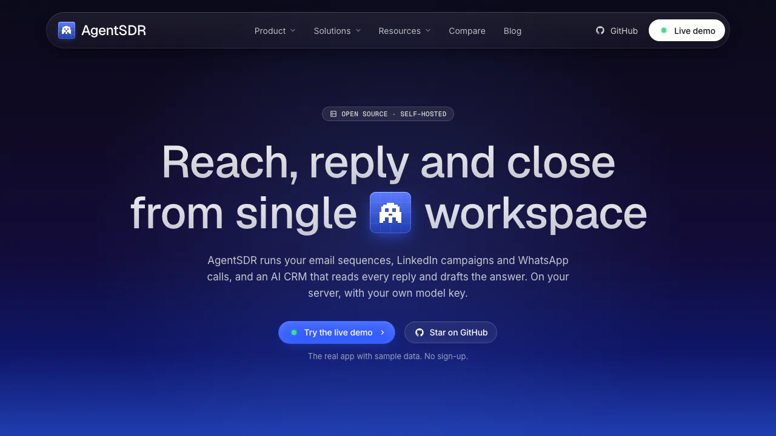776x436 pixels.
Task: Click Star on GitHub button
Action: coord(450,332)
